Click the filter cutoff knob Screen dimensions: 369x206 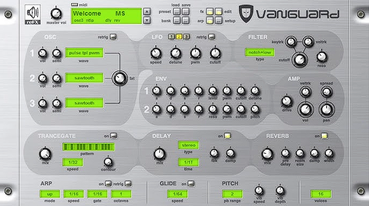click(x=299, y=60)
